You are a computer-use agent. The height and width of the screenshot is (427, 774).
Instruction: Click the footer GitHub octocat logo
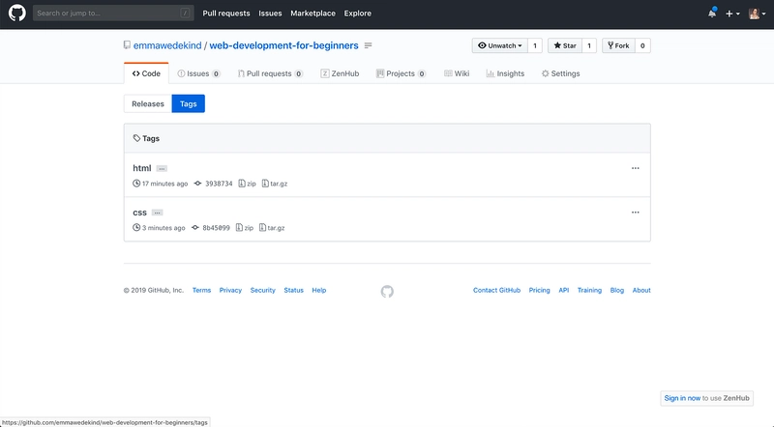387,292
